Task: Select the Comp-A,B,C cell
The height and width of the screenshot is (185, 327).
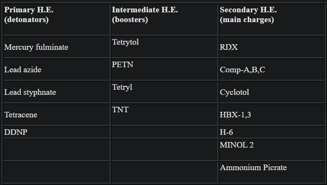Action: pyautogui.click(x=242, y=70)
